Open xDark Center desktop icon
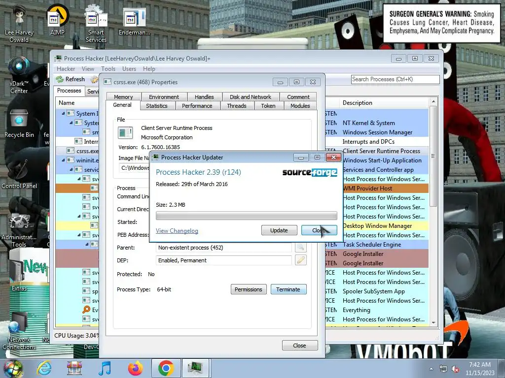 click(x=19, y=75)
